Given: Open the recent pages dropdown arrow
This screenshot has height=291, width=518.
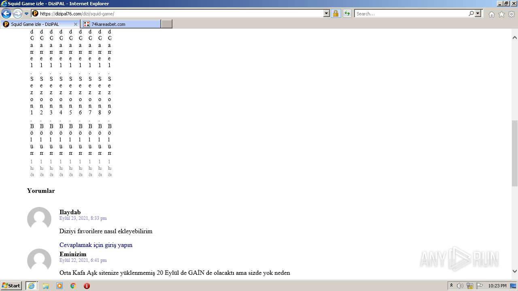Looking at the screenshot, I should click(x=27, y=14).
